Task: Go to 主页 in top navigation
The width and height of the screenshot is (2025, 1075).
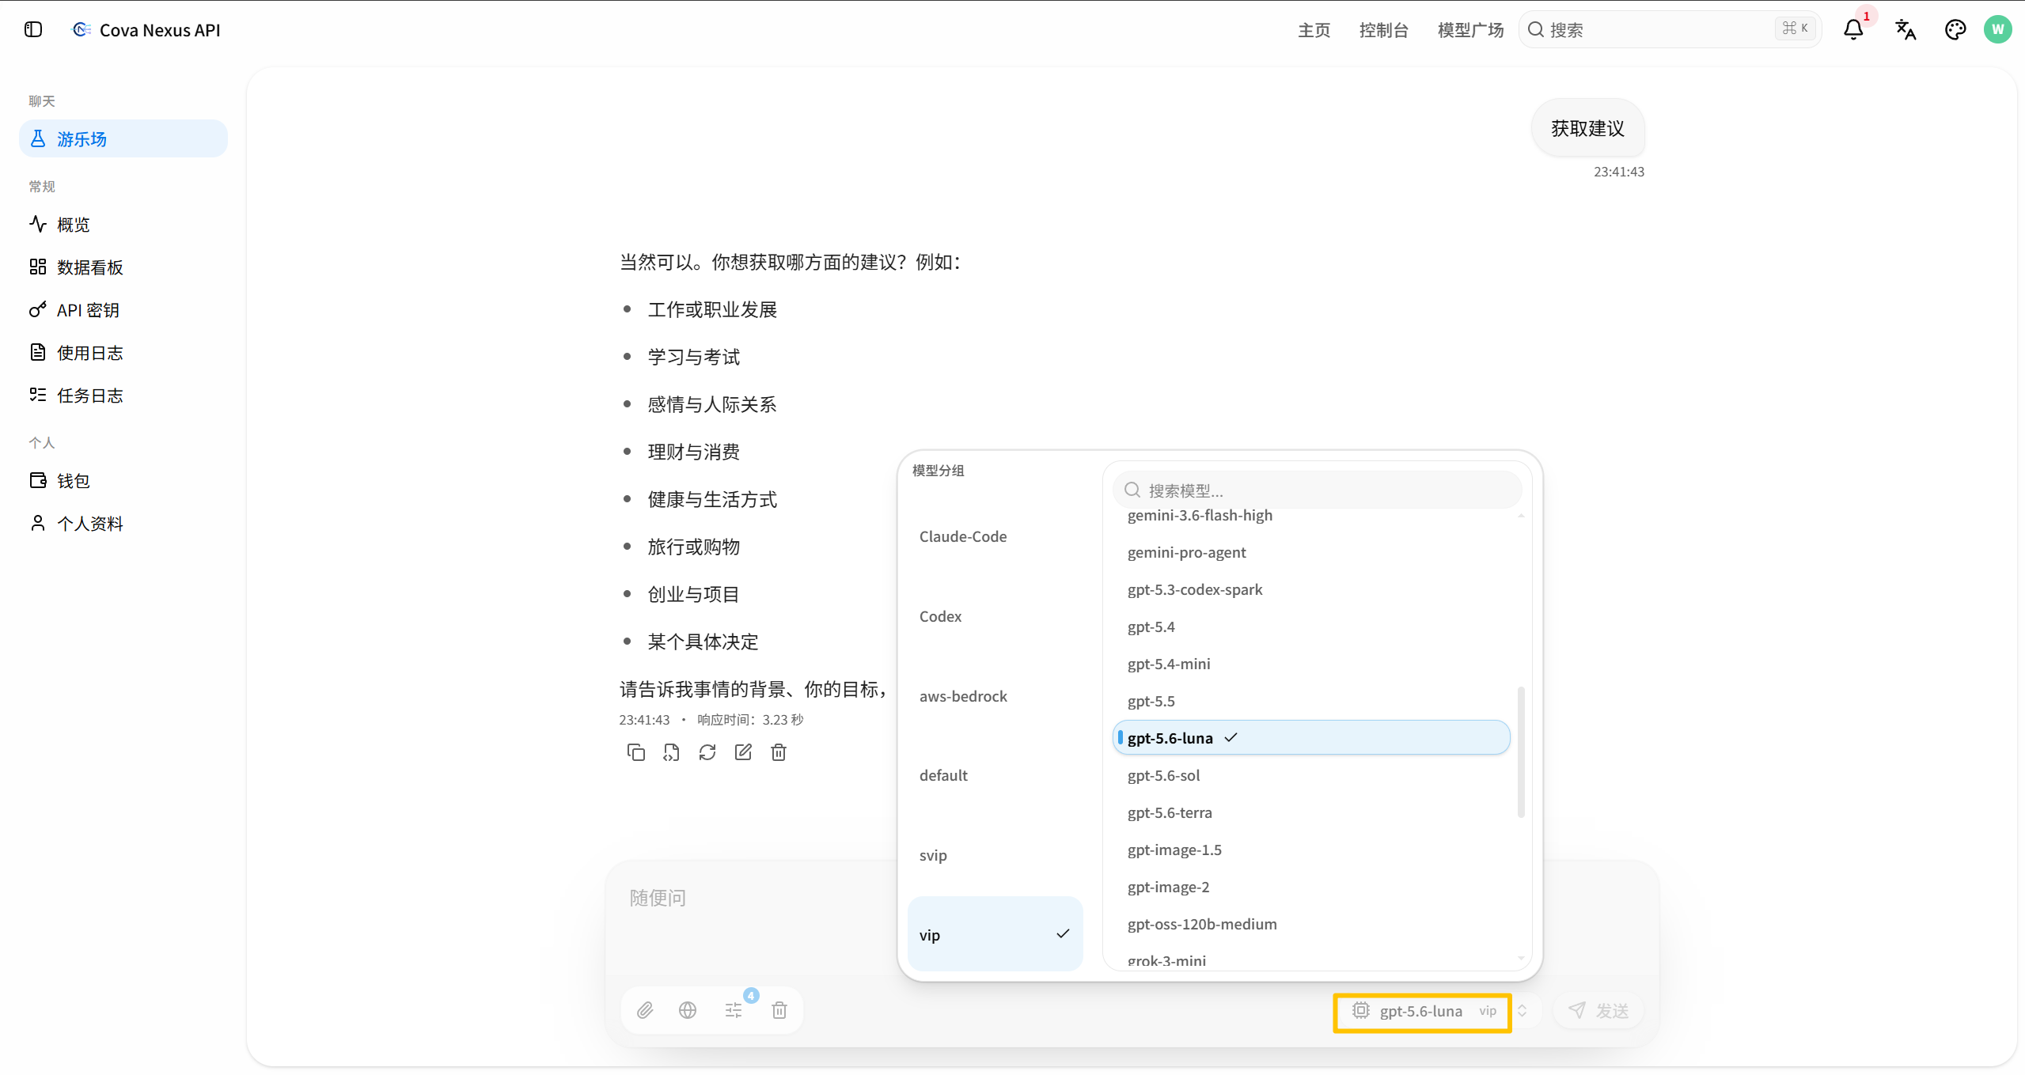Action: [1314, 30]
